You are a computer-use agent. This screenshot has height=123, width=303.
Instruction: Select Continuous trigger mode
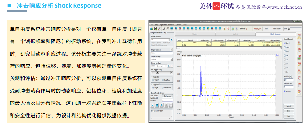163,88
